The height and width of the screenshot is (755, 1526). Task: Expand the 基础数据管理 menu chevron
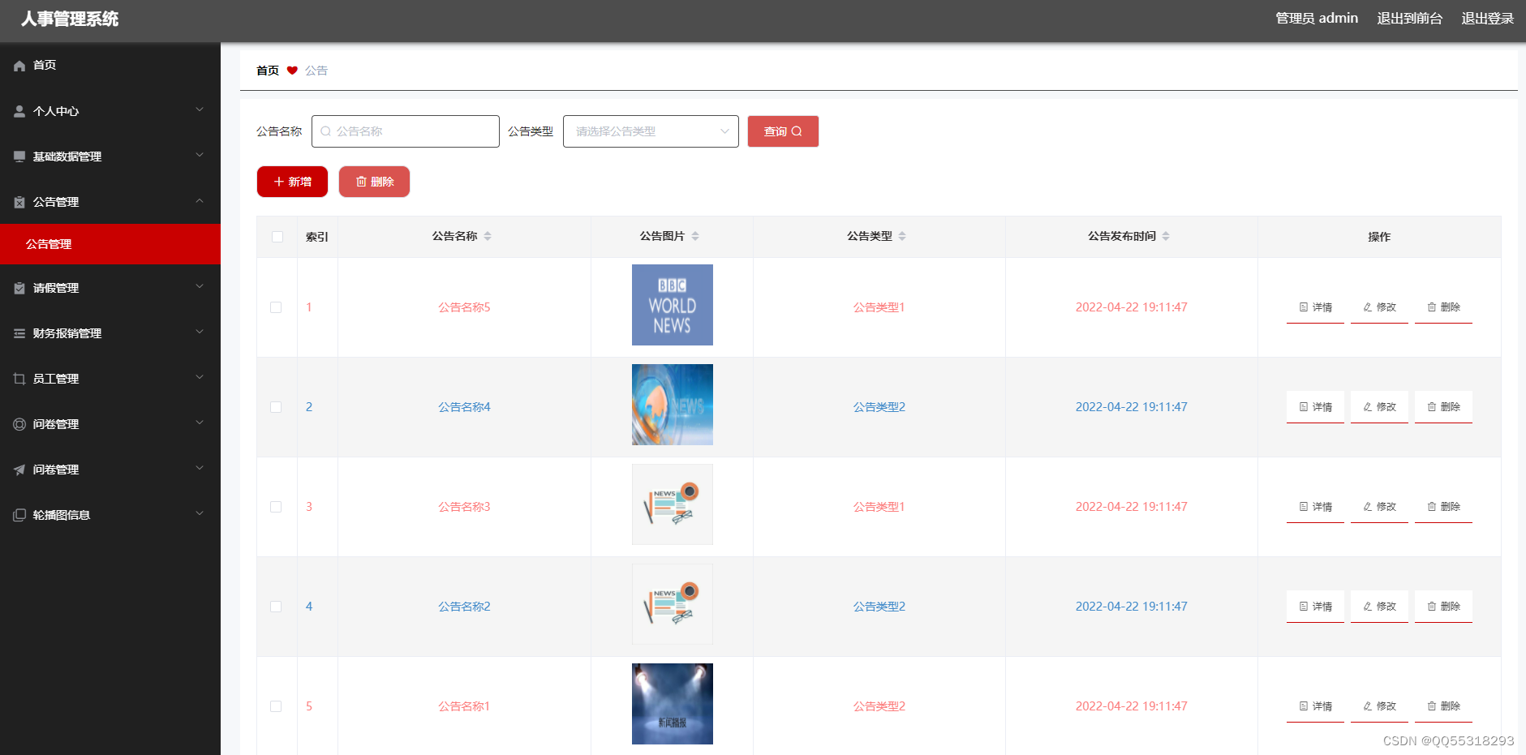coord(200,155)
